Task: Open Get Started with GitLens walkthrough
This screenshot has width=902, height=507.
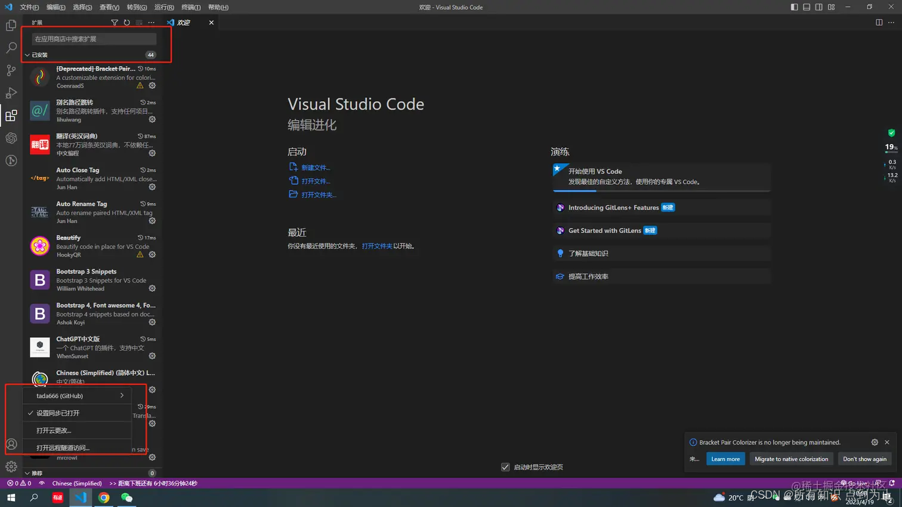Action: point(662,231)
